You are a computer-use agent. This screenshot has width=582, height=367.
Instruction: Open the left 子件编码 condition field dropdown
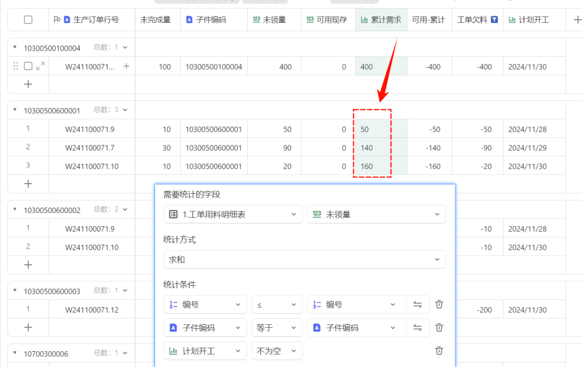point(205,328)
